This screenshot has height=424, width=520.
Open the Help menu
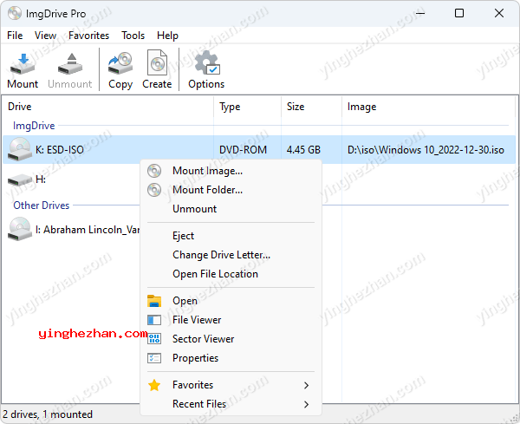pyautogui.click(x=167, y=36)
